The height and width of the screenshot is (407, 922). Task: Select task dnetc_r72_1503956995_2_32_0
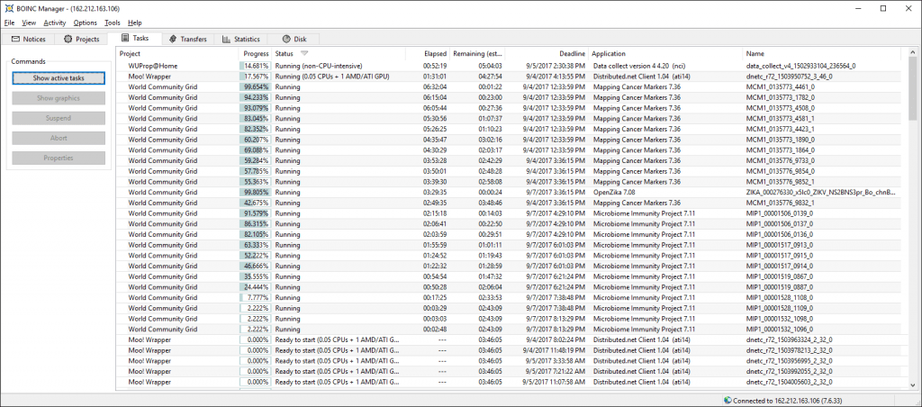click(x=508, y=360)
